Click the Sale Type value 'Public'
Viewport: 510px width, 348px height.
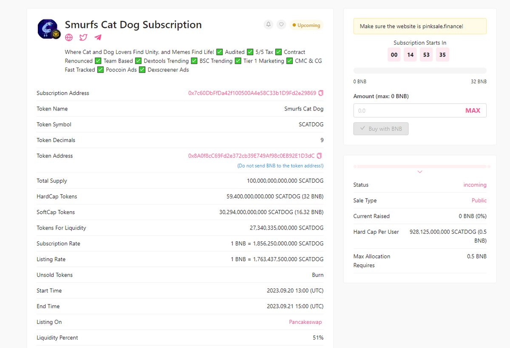(x=479, y=201)
